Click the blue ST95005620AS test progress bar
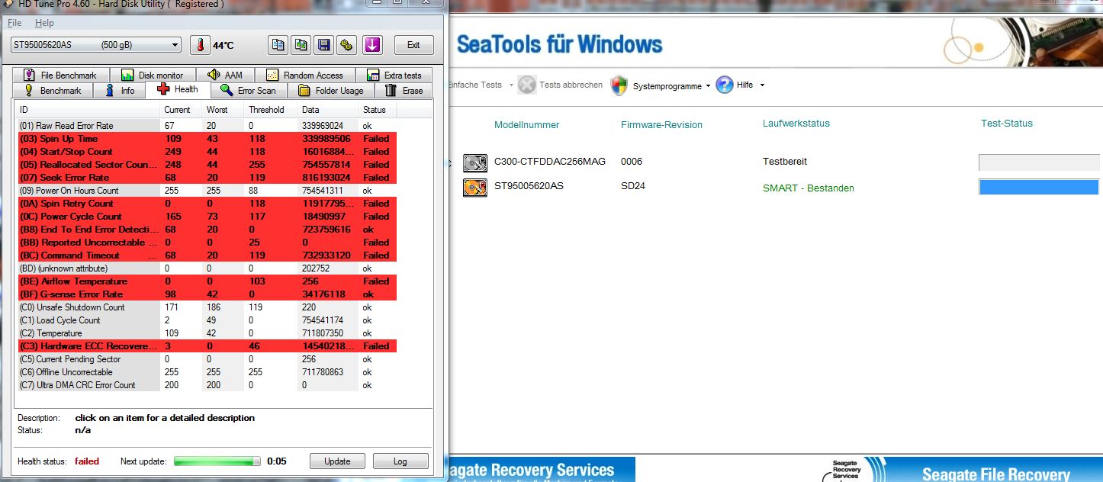 [x=1039, y=187]
